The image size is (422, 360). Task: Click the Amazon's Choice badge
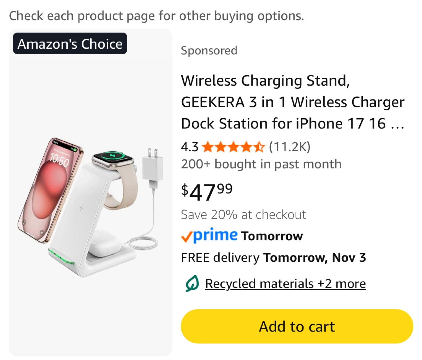coord(70,44)
